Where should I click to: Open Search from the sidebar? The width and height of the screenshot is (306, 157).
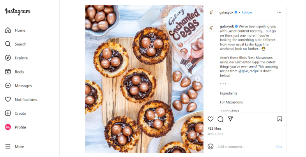[16, 44]
